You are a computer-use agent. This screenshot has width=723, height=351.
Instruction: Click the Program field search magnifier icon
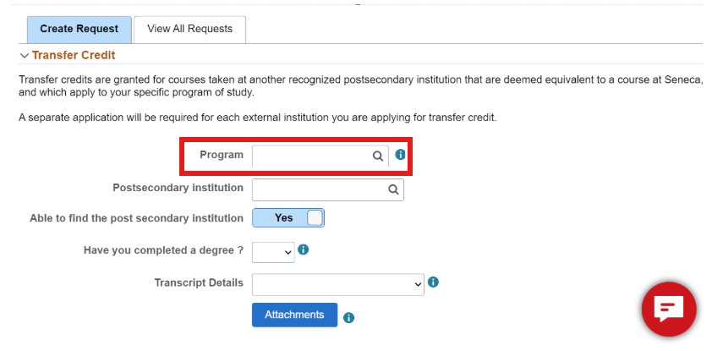pos(378,156)
